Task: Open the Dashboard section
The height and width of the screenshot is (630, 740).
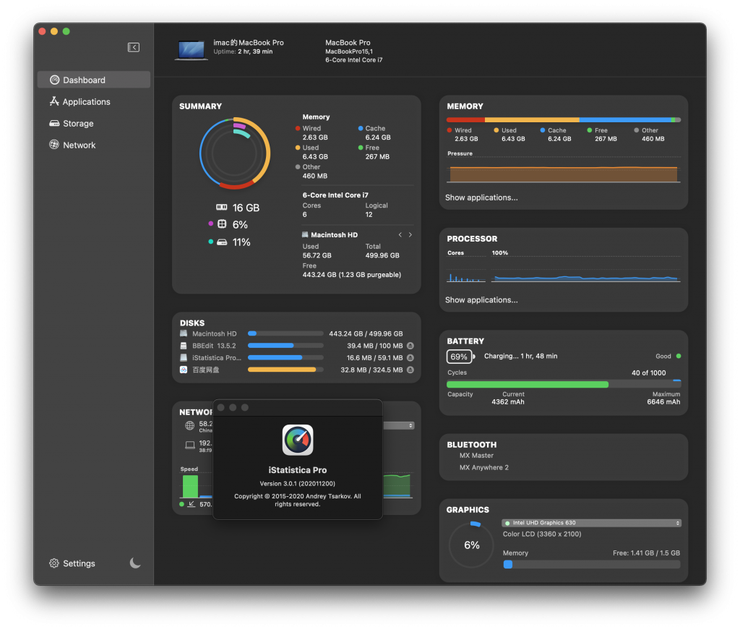Action: (94, 80)
